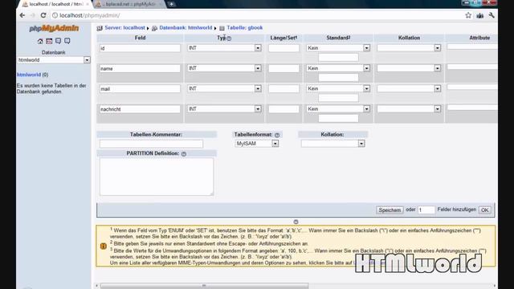
Task: Open a new browser tab
Action: click(x=171, y=4)
